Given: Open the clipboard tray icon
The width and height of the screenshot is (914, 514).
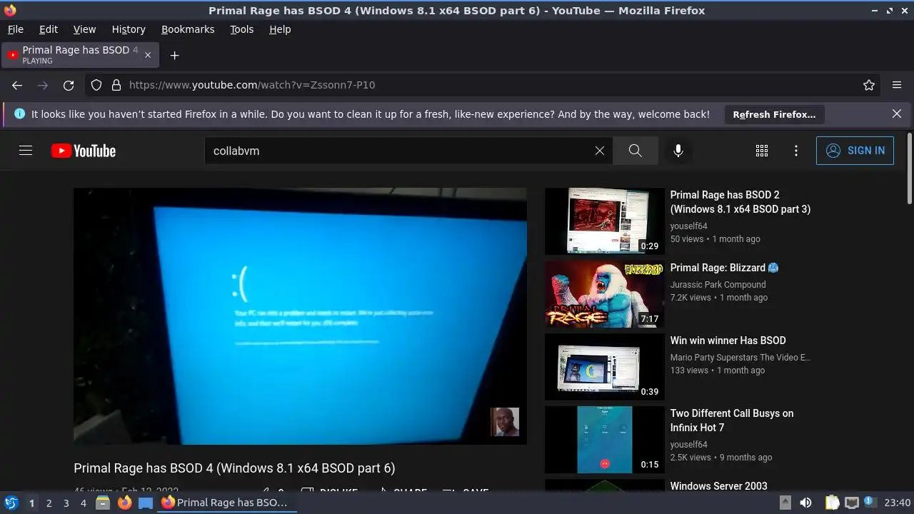Looking at the screenshot, I should click(x=833, y=503).
